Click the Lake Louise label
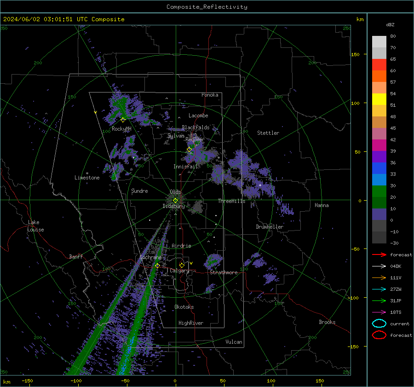 tap(35, 226)
